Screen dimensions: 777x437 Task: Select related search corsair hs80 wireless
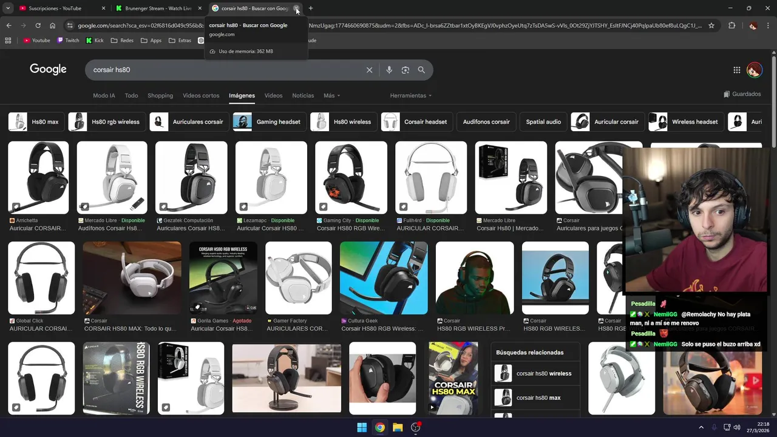(x=535, y=374)
